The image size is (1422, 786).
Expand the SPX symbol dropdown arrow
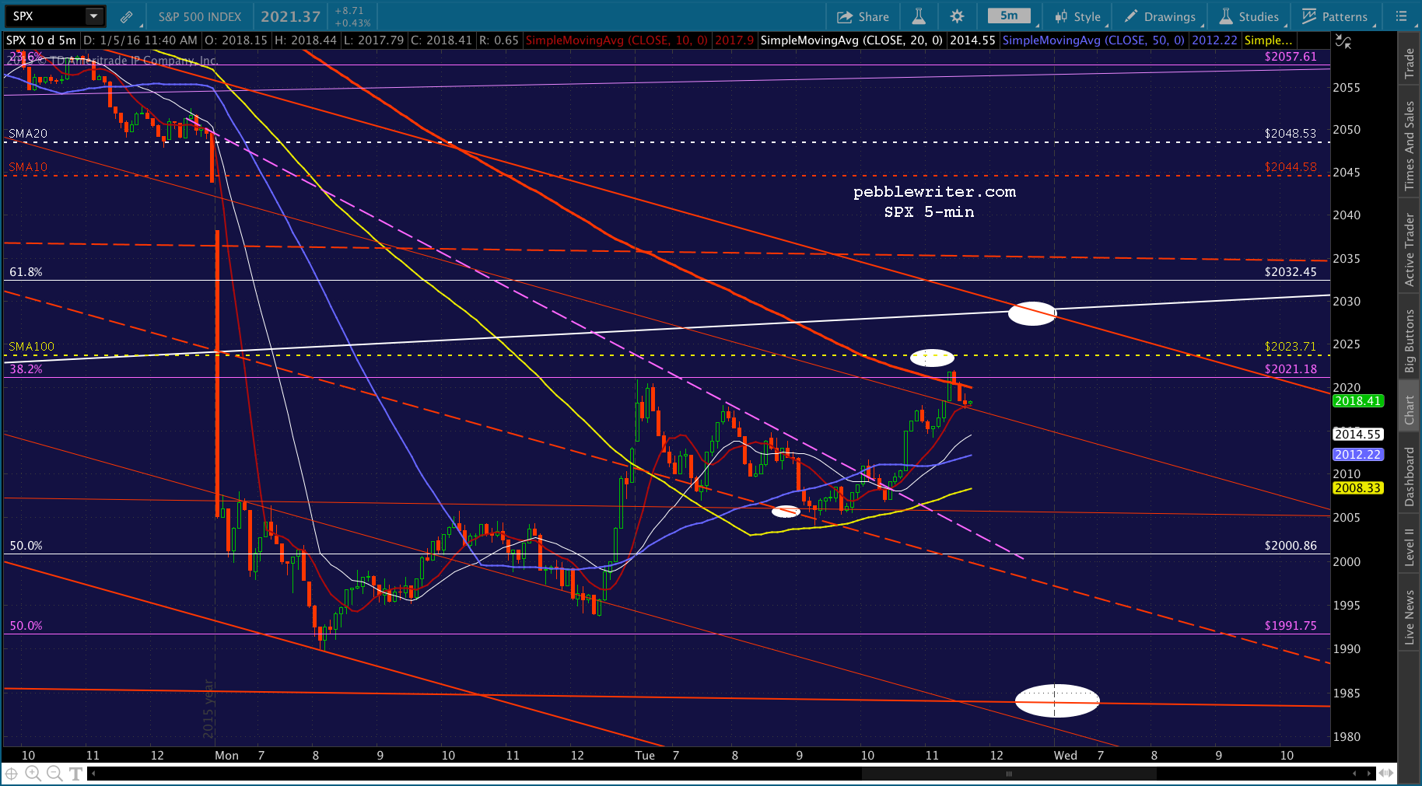93,16
